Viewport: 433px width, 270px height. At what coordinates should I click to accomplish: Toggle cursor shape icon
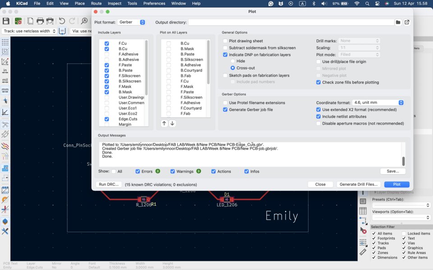click(x=5, y=101)
